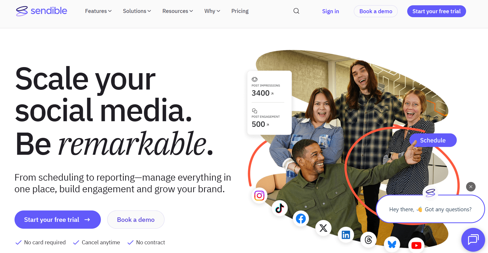Click the Threads icon

[x=368, y=240]
